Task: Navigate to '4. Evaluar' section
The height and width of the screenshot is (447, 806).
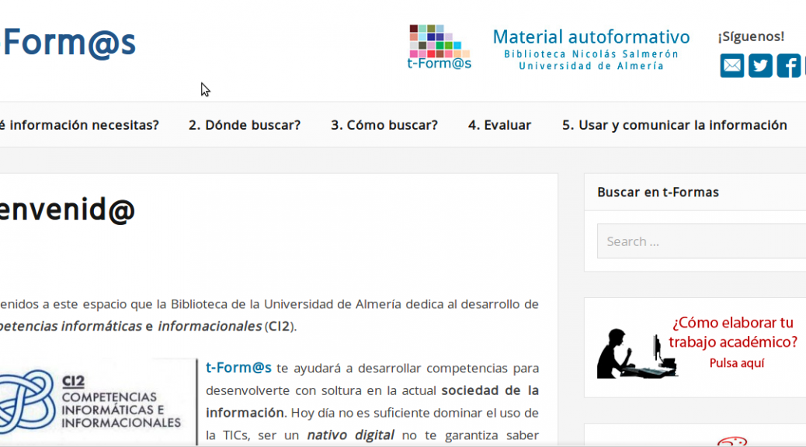Action: 499,125
